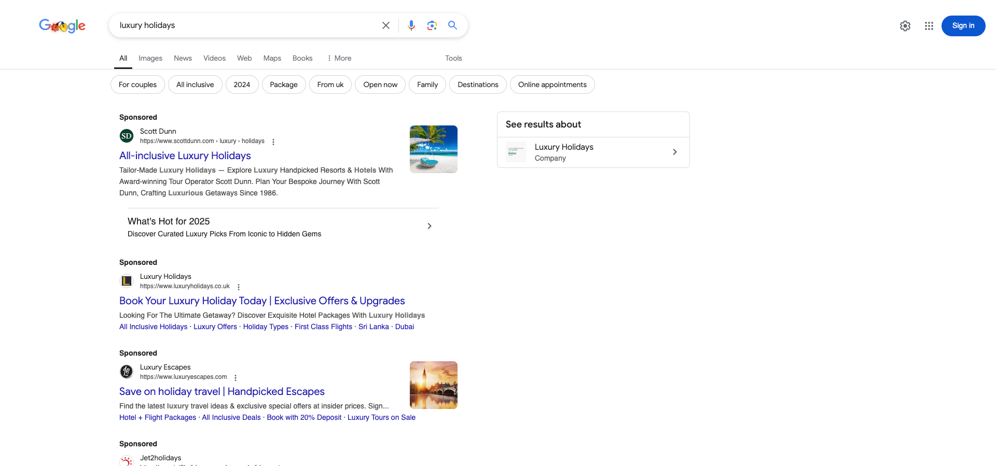Open Book with 20% Deposit sitelink
Screen dimensions: 996x466
pos(304,417)
